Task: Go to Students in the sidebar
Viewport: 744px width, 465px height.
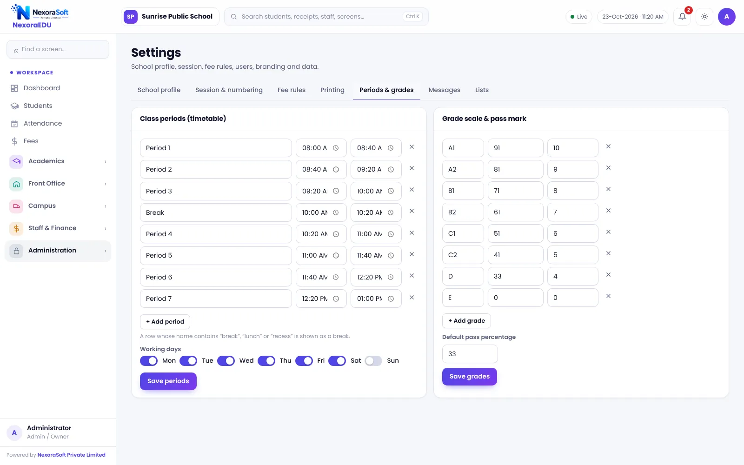Action: pos(58,106)
